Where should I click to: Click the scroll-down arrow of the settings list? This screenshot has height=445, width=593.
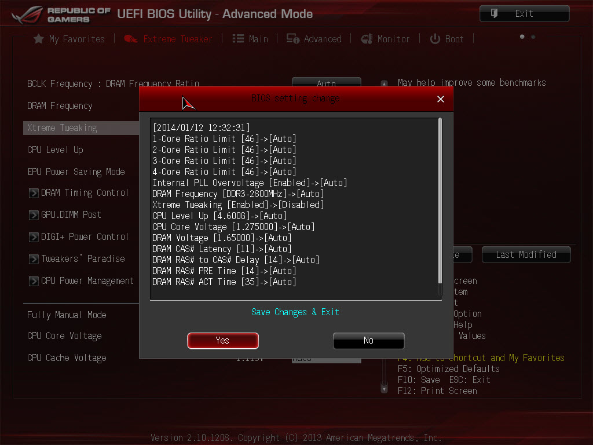click(x=384, y=389)
